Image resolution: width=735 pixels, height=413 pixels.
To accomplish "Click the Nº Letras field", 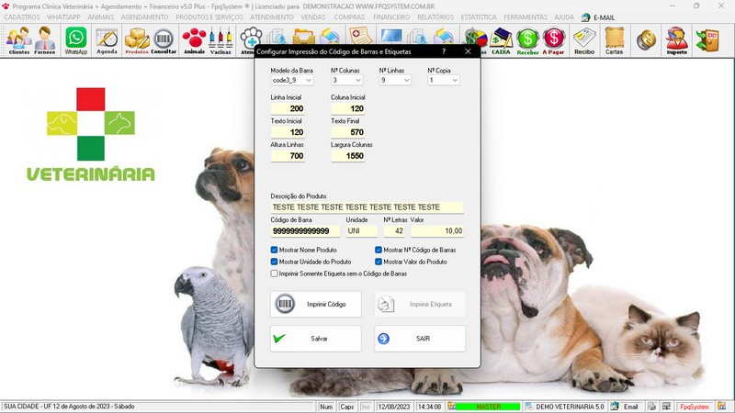I will [394, 231].
